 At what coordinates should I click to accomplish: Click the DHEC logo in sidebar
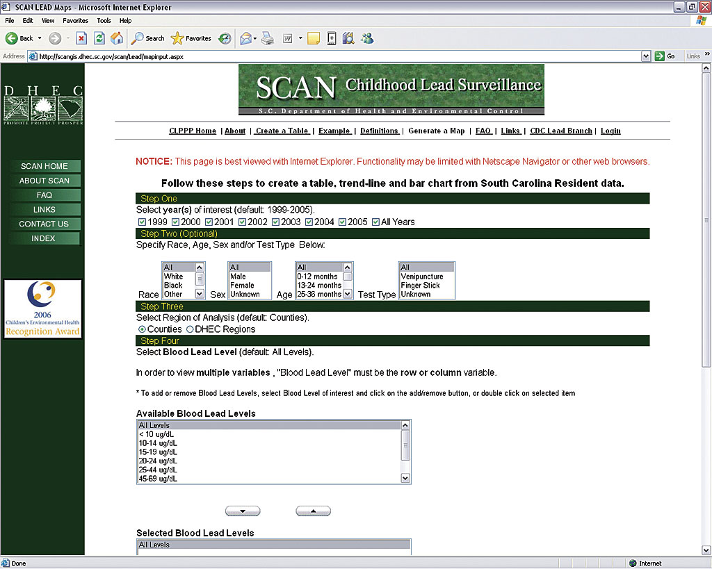(43, 106)
